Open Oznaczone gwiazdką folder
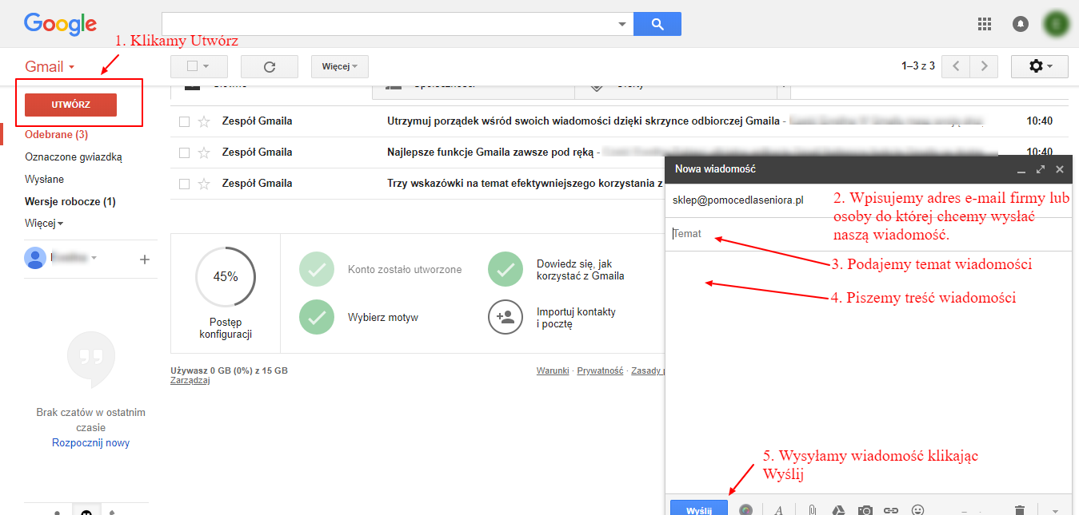The width and height of the screenshot is (1079, 515). pyautogui.click(x=74, y=157)
